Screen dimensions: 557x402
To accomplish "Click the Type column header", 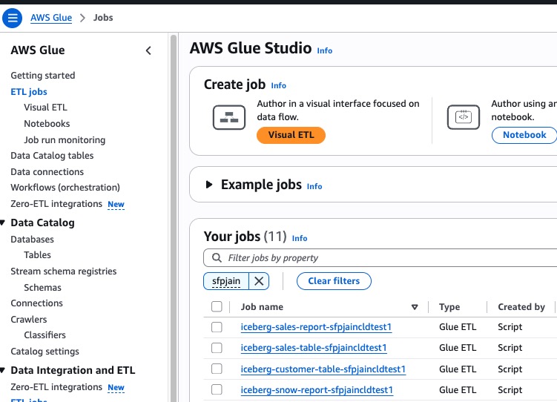I will click(449, 307).
